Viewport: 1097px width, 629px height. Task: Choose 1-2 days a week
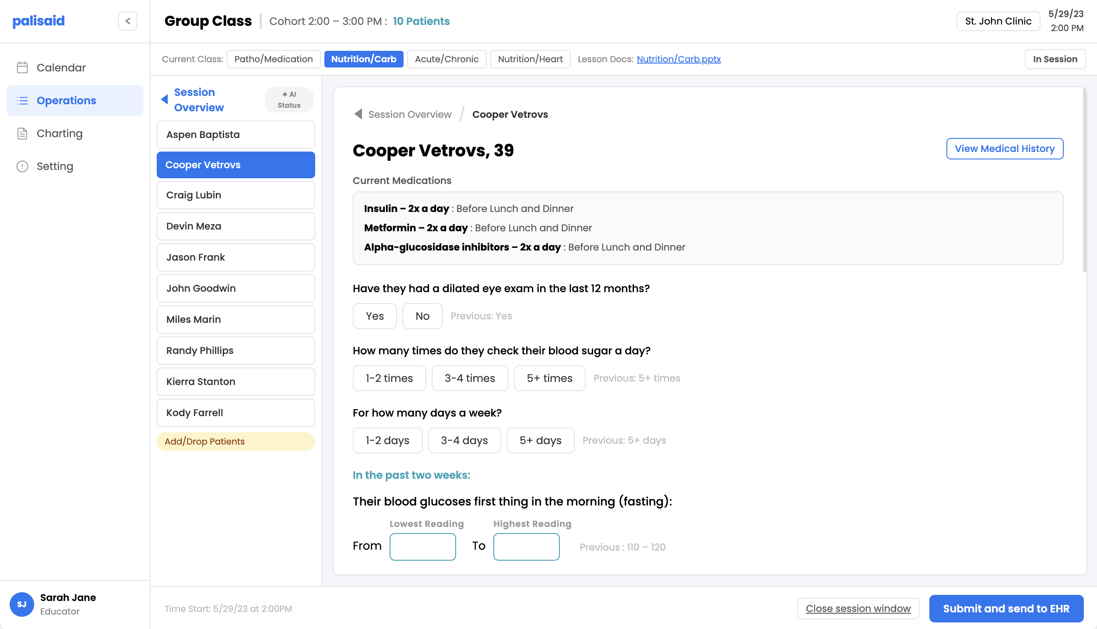tap(388, 440)
